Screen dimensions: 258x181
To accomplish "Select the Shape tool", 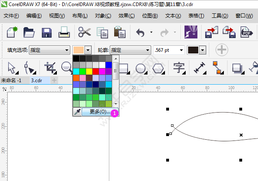I will click(30, 68).
